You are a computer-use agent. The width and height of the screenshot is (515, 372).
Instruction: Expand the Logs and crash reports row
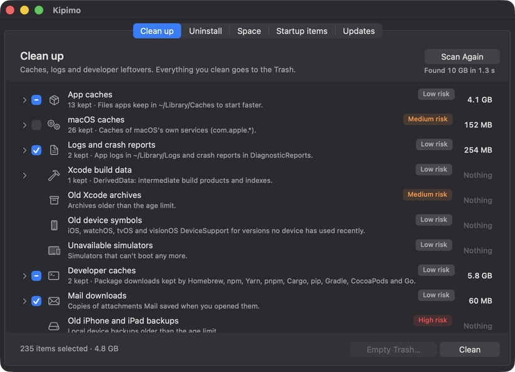pyautogui.click(x=24, y=150)
